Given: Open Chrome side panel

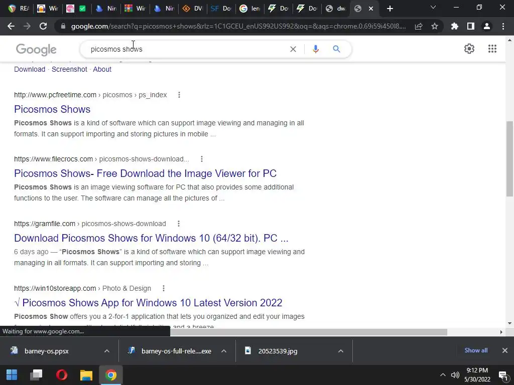Looking at the screenshot, I should click(x=471, y=26).
